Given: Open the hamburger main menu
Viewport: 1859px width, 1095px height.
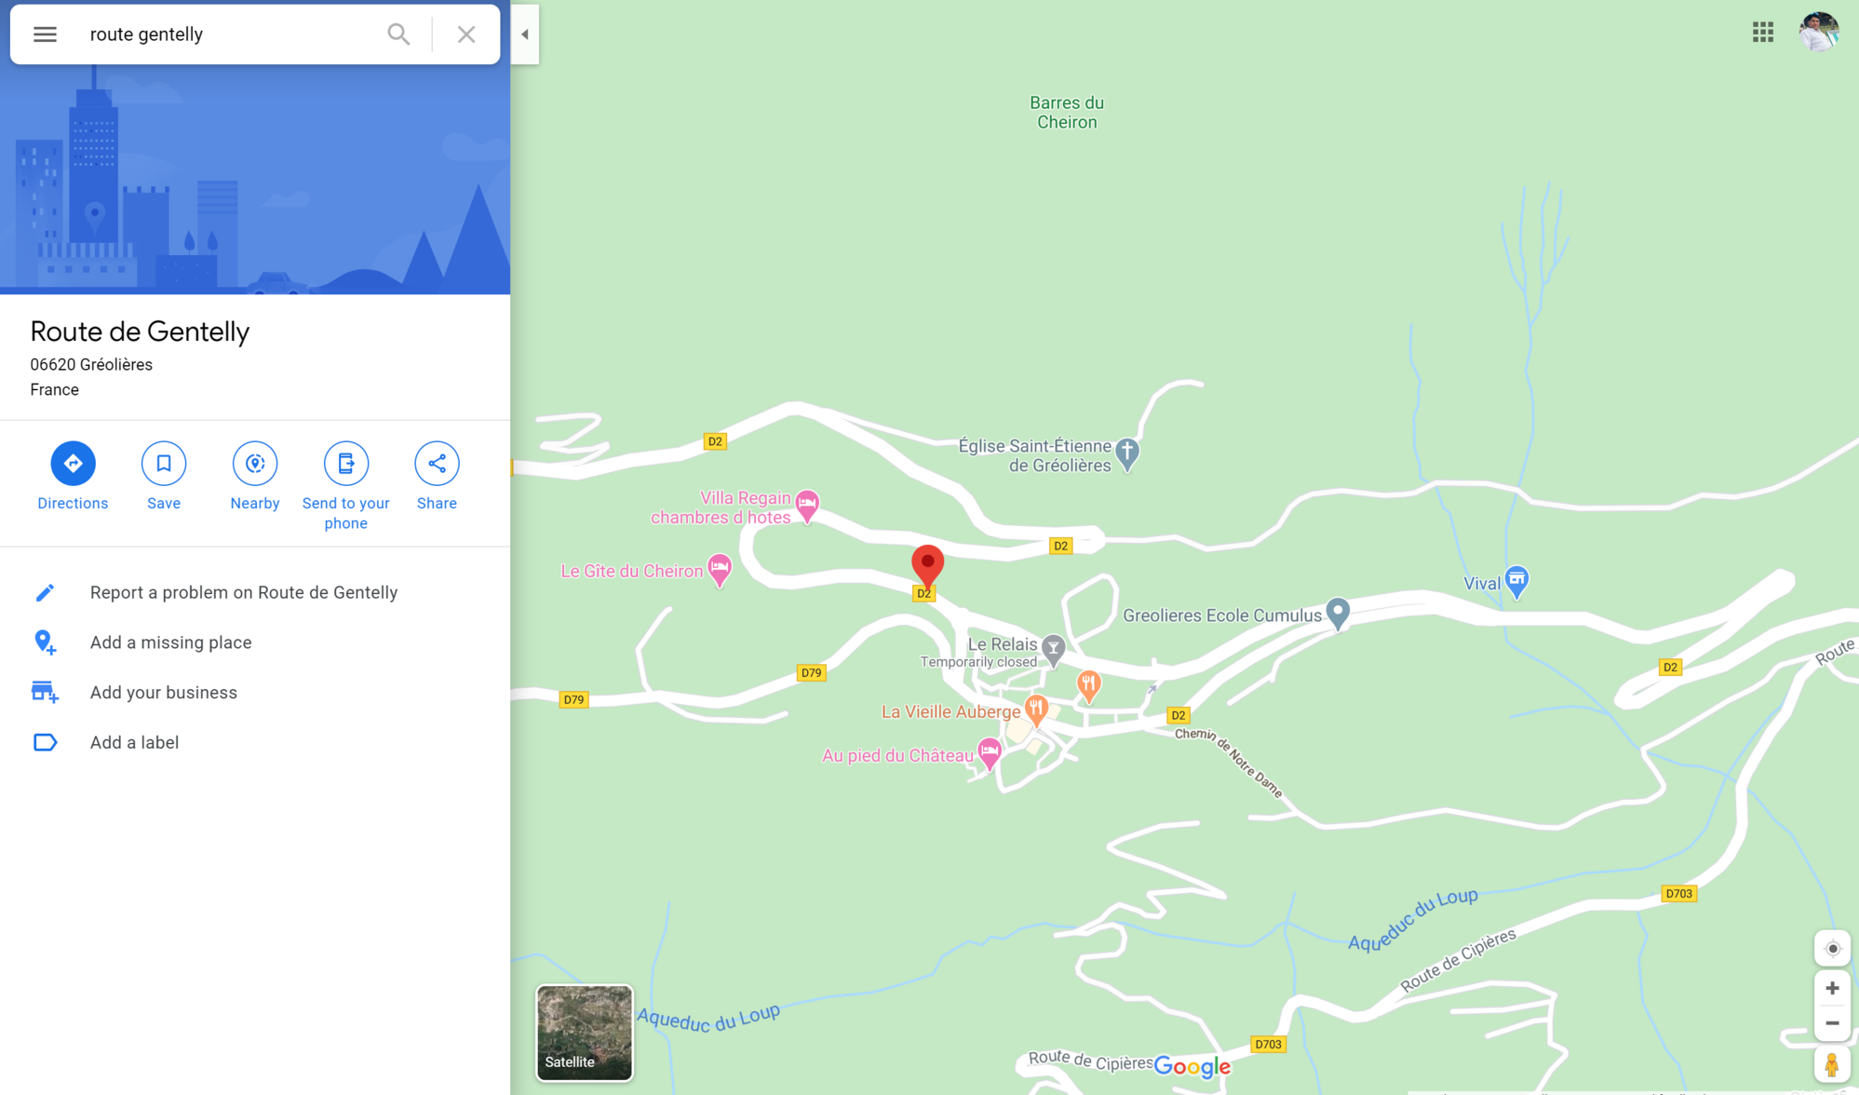Looking at the screenshot, I should click(45, 34).
